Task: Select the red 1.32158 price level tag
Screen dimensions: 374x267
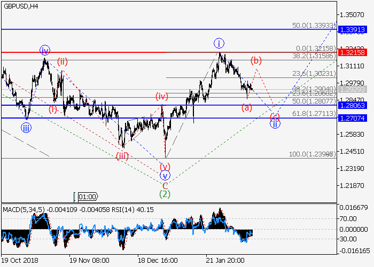Action: (353, 52)
